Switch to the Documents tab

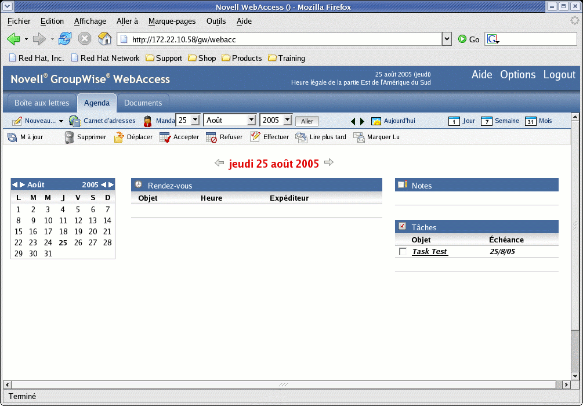143,103
